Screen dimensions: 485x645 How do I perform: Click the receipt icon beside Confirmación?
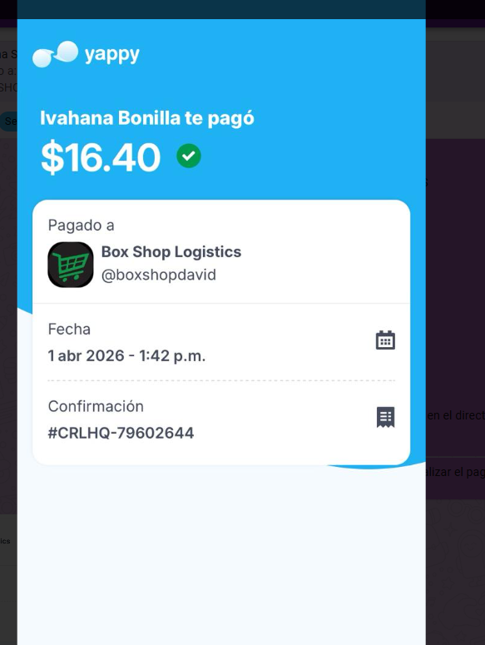click(385, 418)
